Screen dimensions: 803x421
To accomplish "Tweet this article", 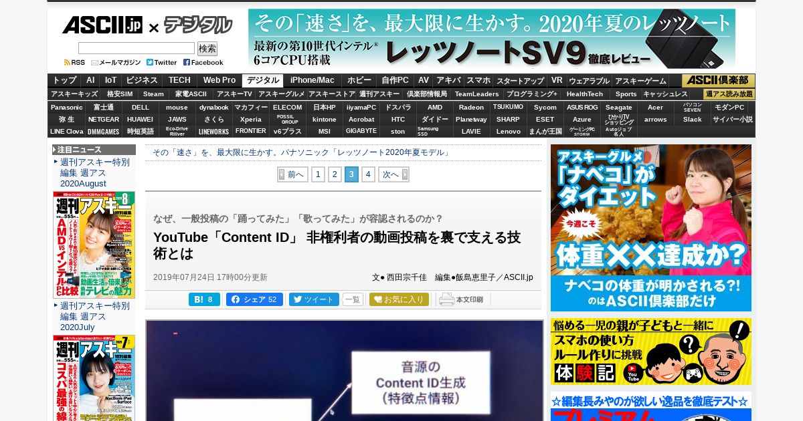I will (x=314, y=299).
